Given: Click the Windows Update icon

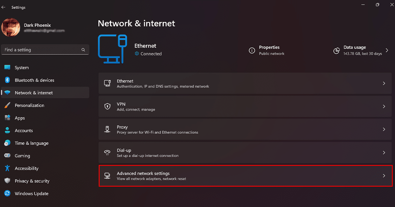Looking at the screenshot, I should (8, 194).
